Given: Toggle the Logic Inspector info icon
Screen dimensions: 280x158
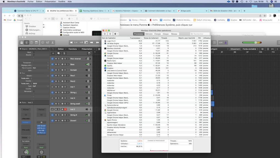Looking at the screenshot, I should coord(27,42).
